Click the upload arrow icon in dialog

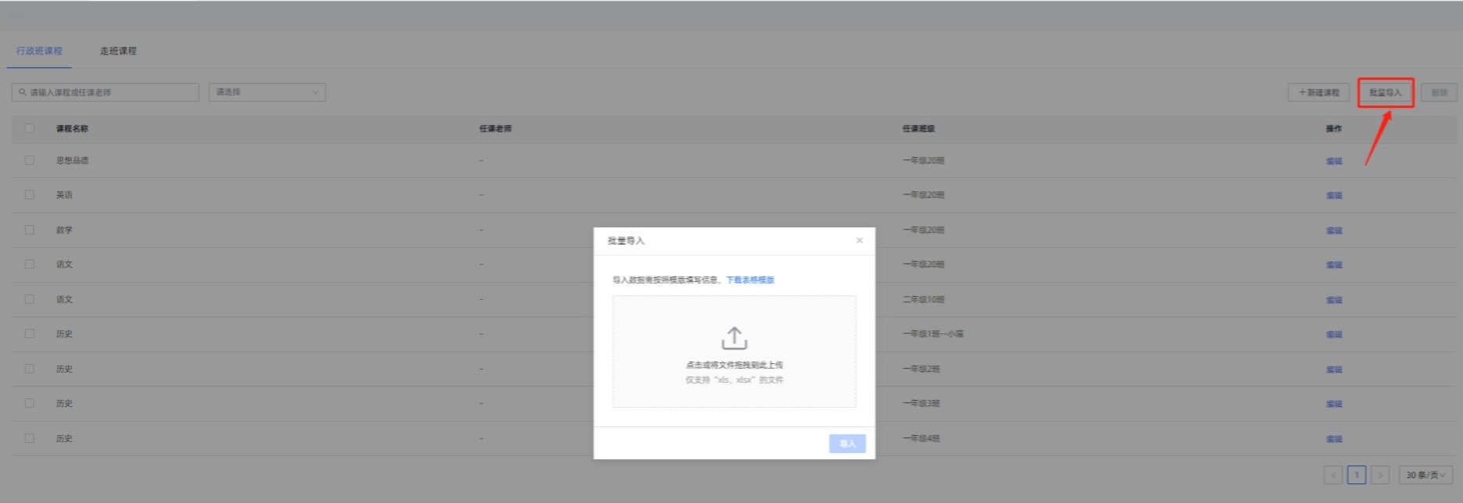click(x=734, y=338)
